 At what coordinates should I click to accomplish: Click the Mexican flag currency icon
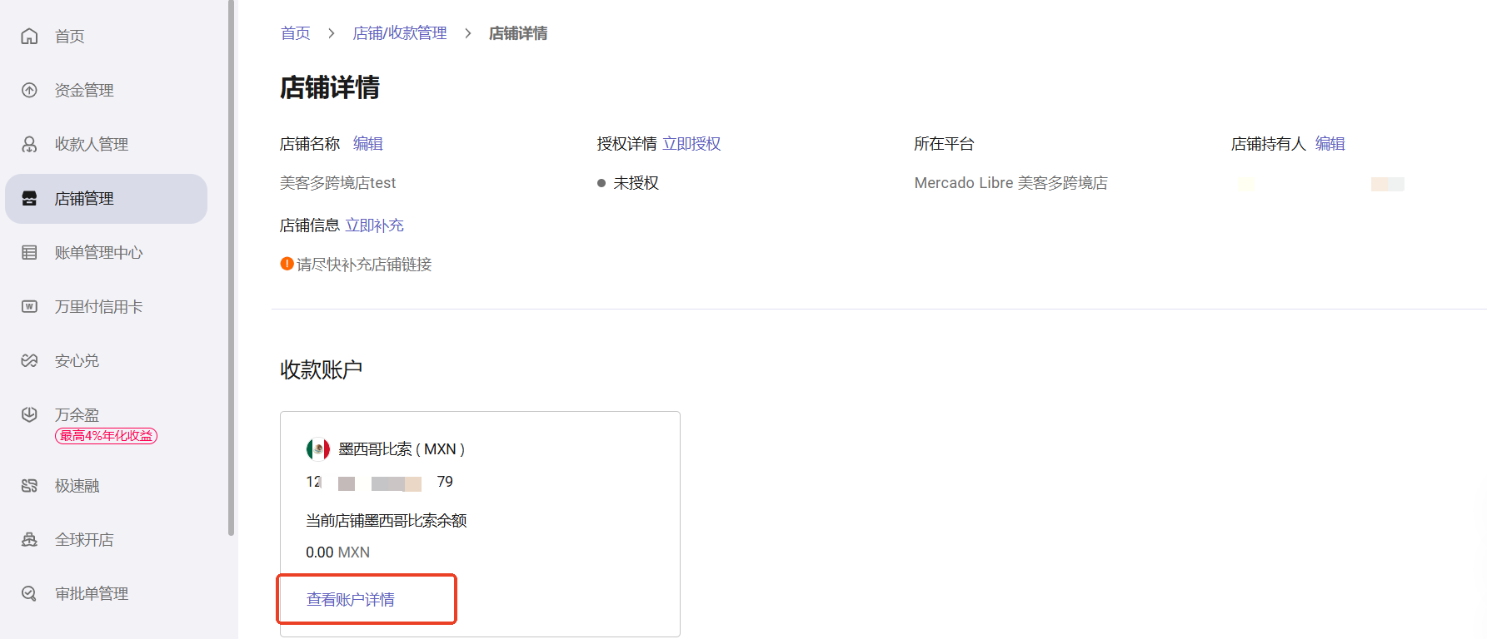(317, 449)
